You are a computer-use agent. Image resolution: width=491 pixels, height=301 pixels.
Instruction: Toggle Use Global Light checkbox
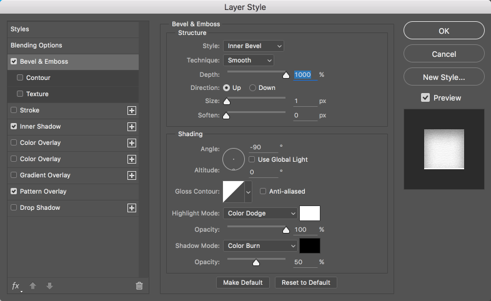[252, 159]
